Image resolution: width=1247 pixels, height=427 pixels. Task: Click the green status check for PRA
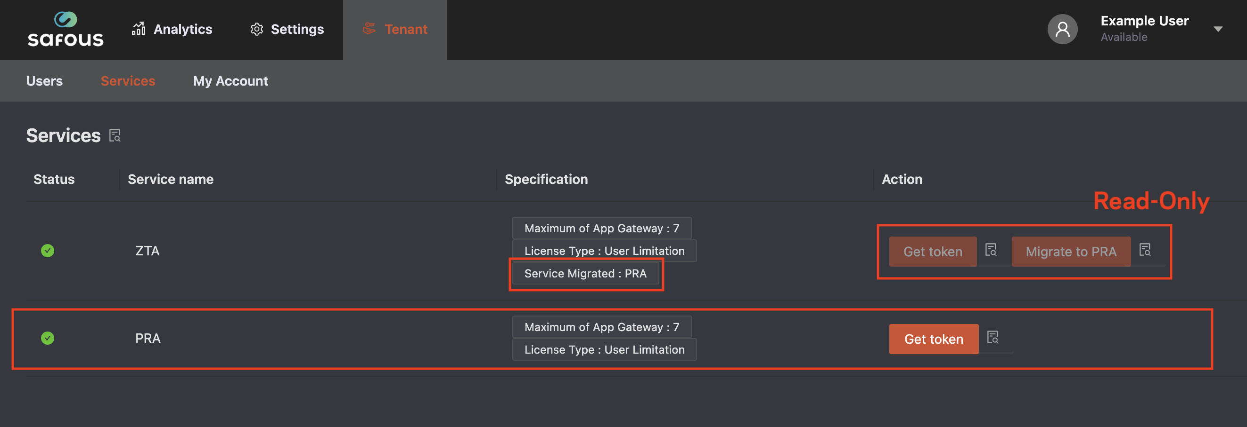[x=48, y=338]
